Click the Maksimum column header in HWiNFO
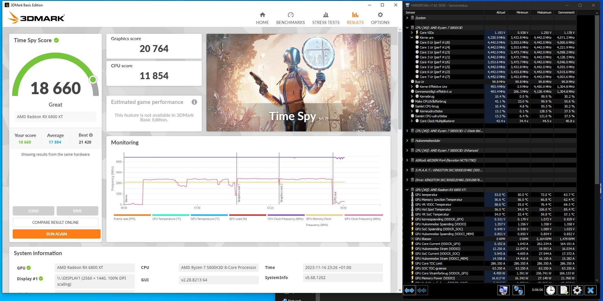Viewport: 603px width, 301px height. [542, 12]
